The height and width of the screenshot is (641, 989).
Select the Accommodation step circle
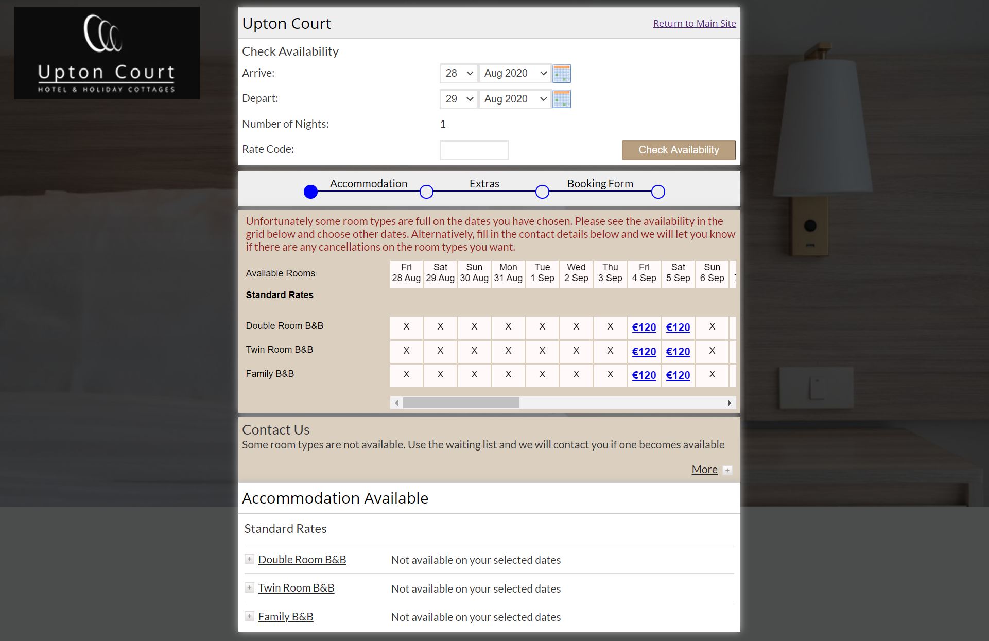[311, 192]
